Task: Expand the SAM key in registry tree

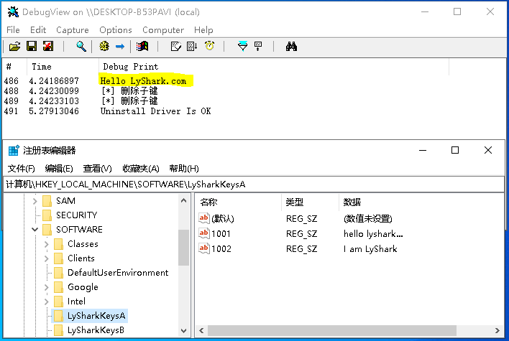Action: 35,201
